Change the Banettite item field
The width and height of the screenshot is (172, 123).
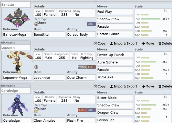[x=49, y=35]
